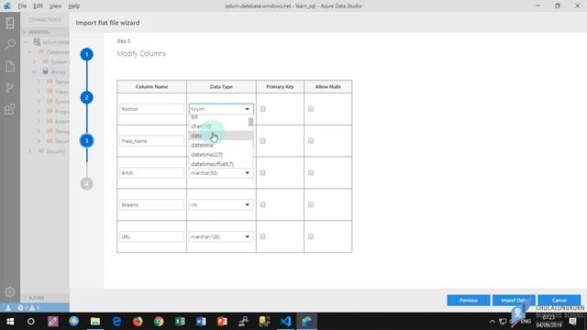Launch File Explorer from taskbar
Image resolution: width=587 pixels, height=330 pixels.
95,322
